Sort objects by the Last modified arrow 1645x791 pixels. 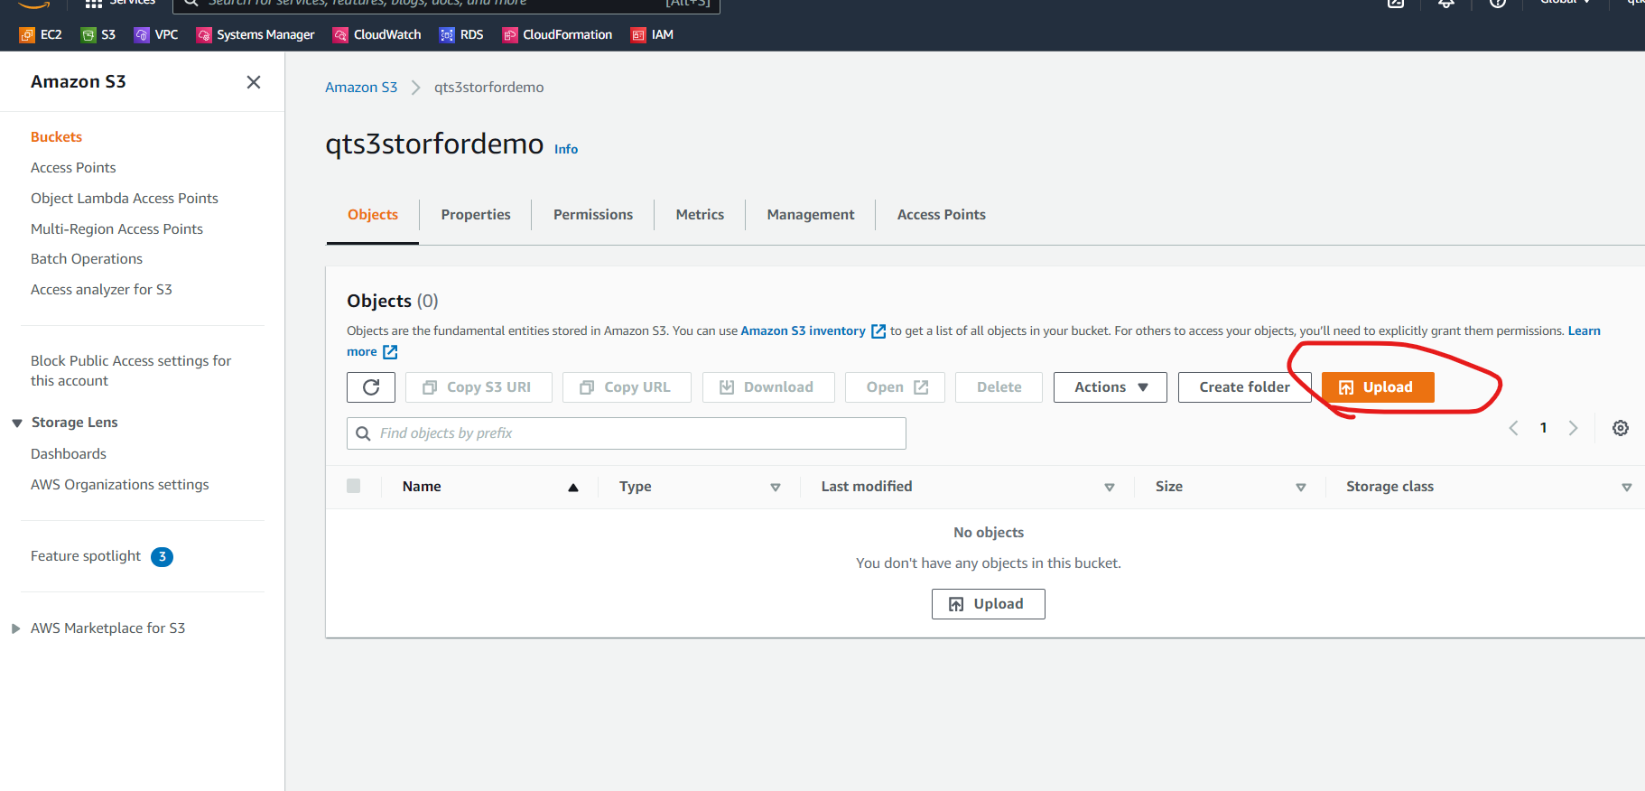(1110, 488)
